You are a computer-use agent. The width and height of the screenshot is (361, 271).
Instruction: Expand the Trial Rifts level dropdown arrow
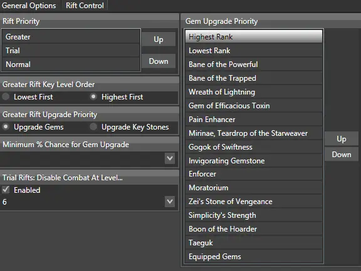point(170,202)
